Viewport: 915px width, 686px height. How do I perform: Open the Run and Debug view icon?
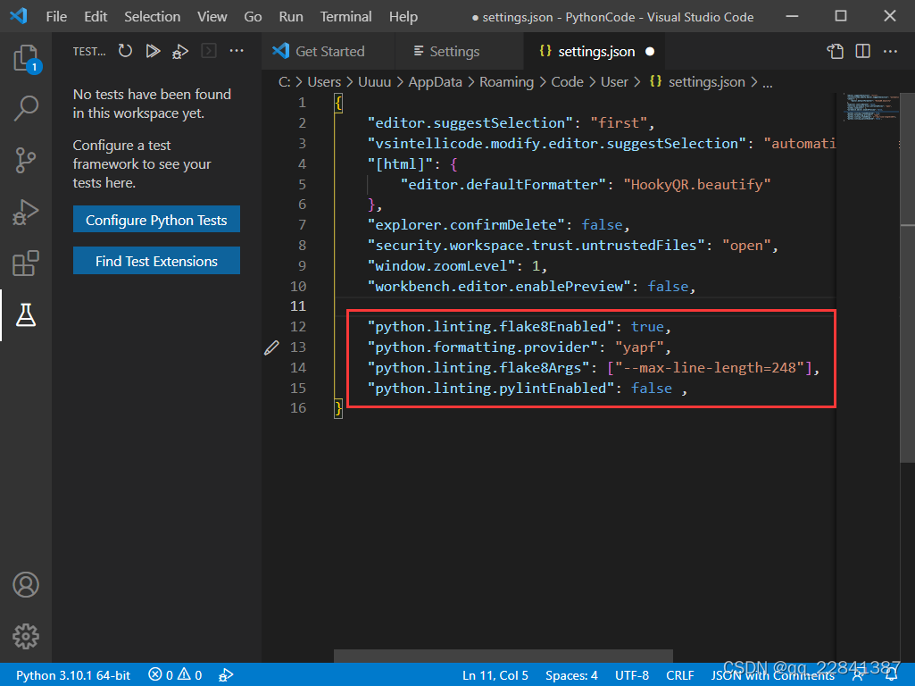tap(26, 212)
